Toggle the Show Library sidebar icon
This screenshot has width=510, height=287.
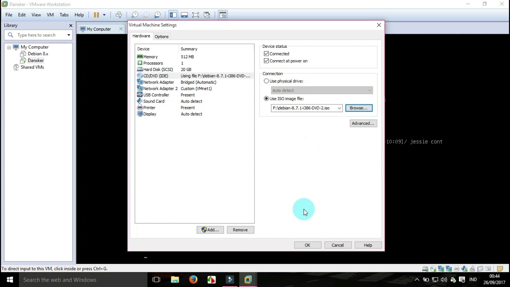pyautogui.click(x=173, y=15)
